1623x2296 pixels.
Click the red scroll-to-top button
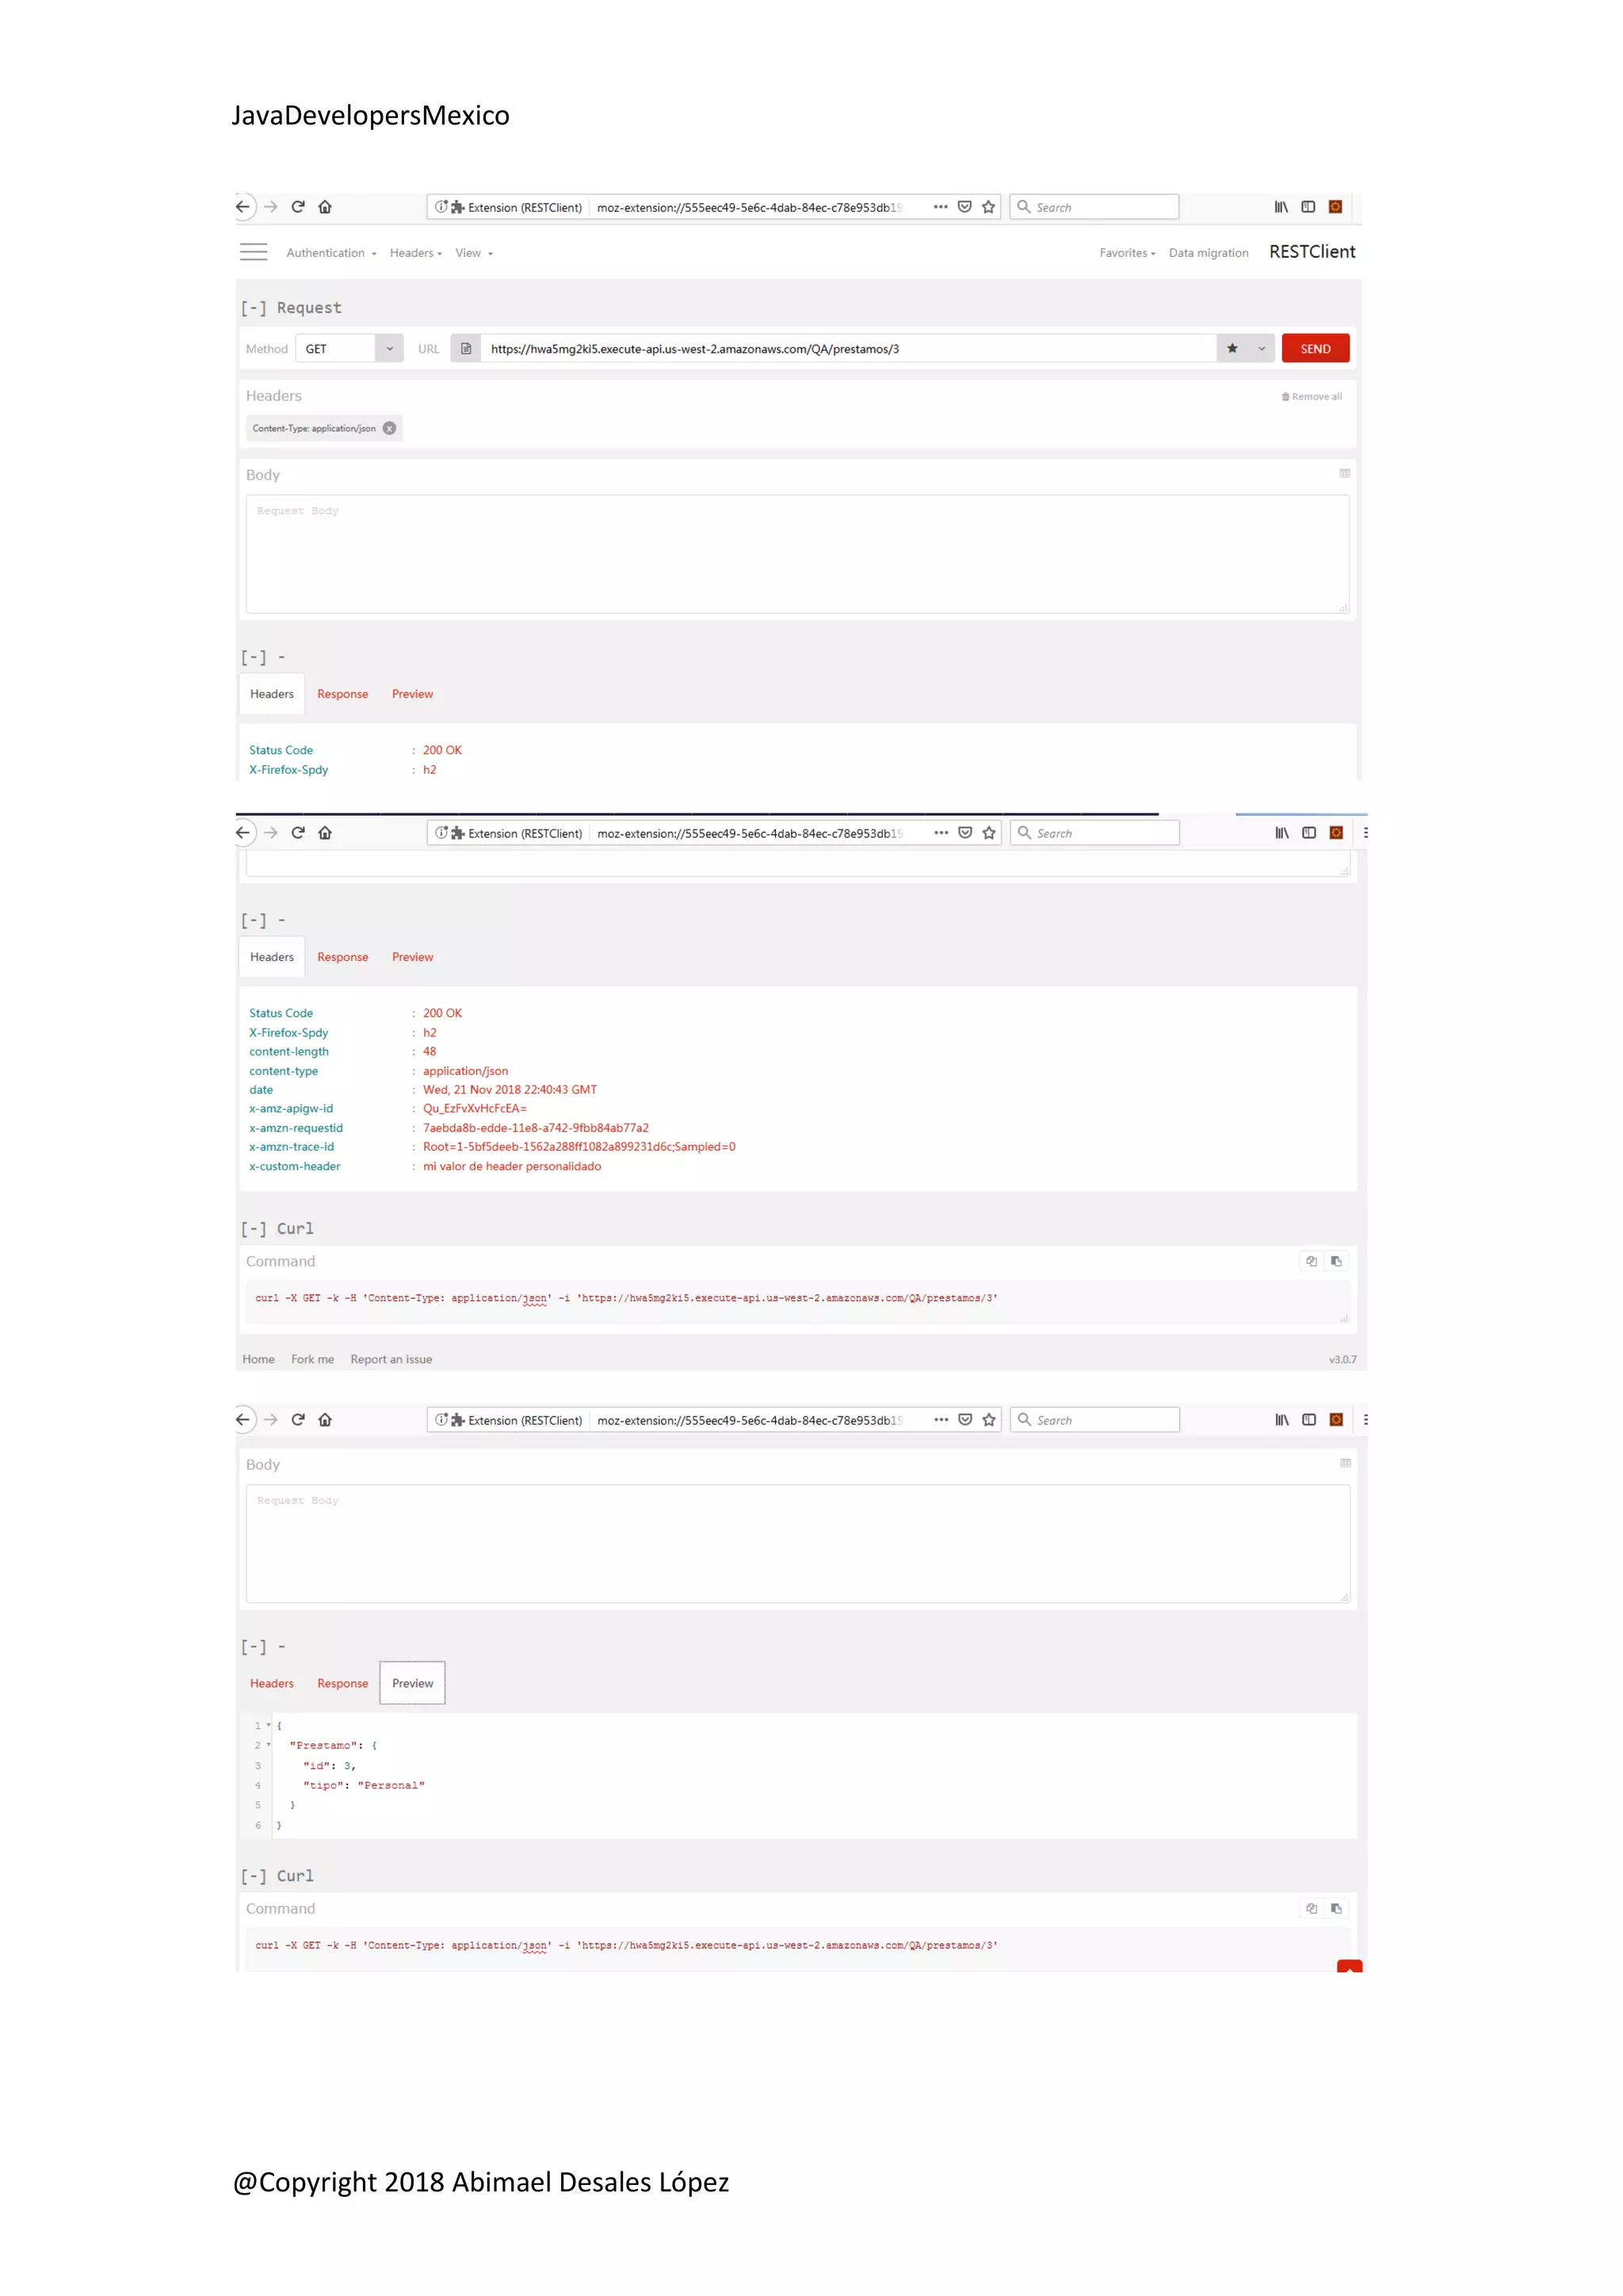pos(1349,1966)
